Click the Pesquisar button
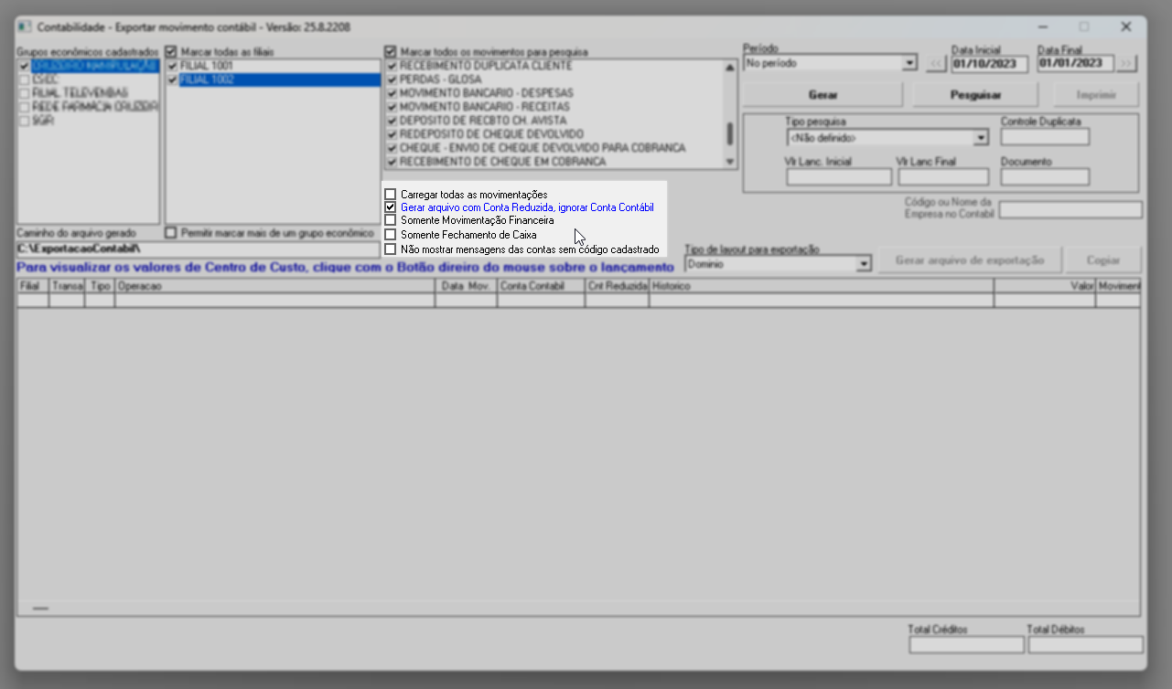1172x689 pixels. (975, 95)
